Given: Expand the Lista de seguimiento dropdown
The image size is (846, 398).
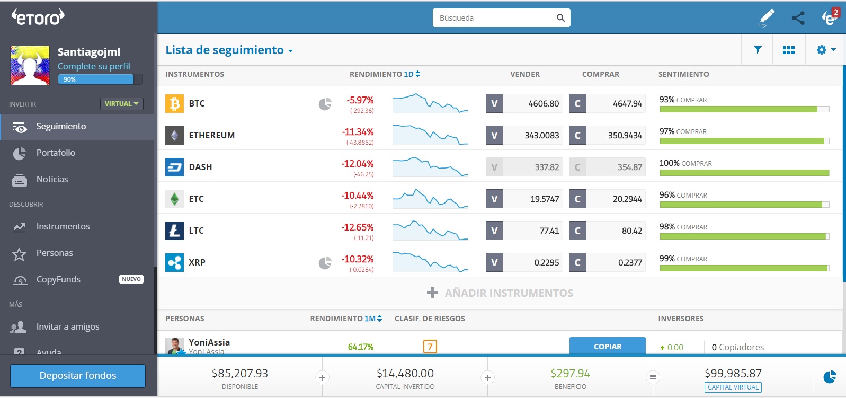Looking at the screenshot, I should coord(229,50).
